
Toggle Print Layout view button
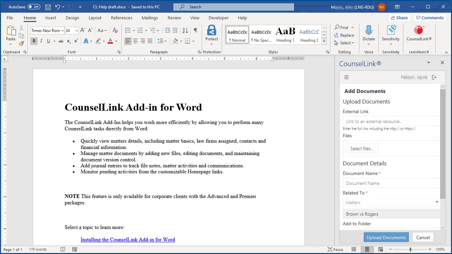[x=367, y=249]
